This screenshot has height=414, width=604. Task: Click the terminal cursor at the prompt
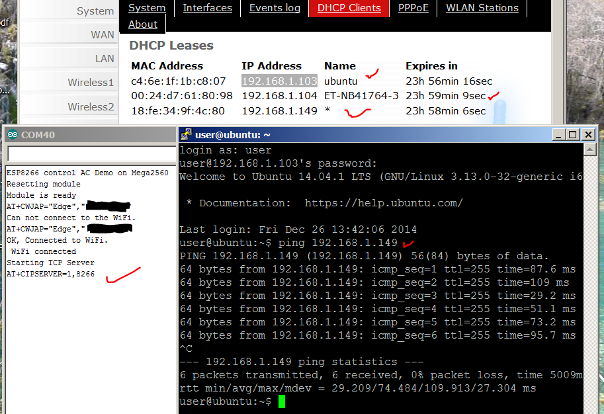coord(281,401)
